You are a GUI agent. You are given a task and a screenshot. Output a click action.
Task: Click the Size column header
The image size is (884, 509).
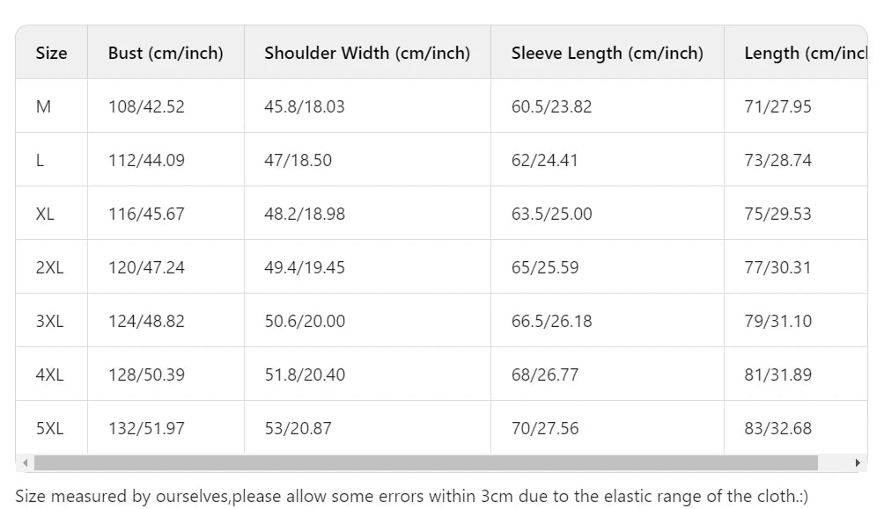click(x=51, y=53)
